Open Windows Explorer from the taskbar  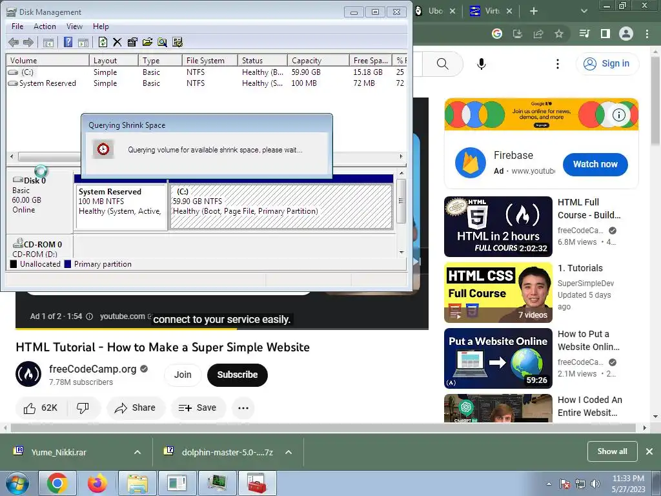pyautogui.click(x=137, y=483)
